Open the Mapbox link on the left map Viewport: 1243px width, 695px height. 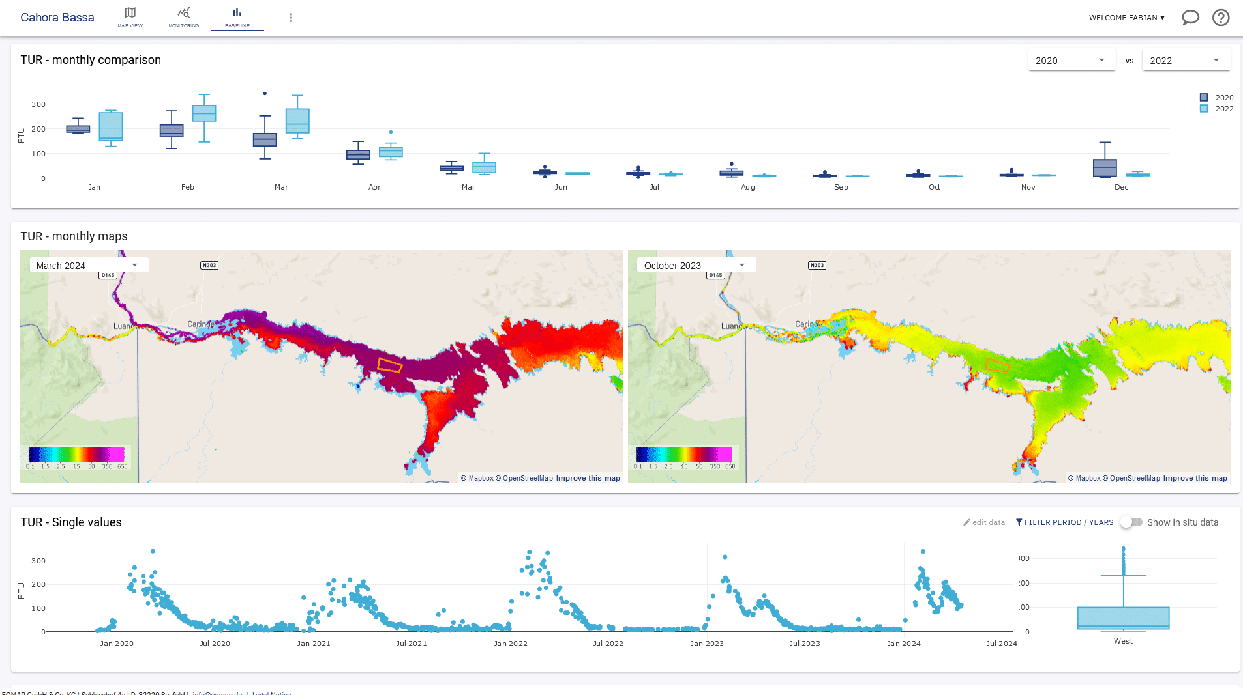pos(477,478)
